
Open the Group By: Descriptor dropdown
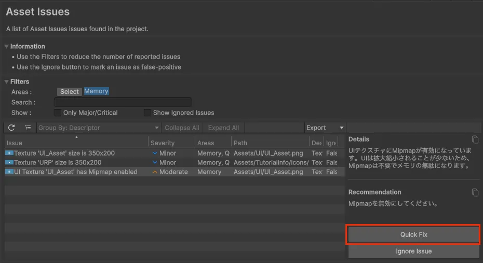pos(98,128)
